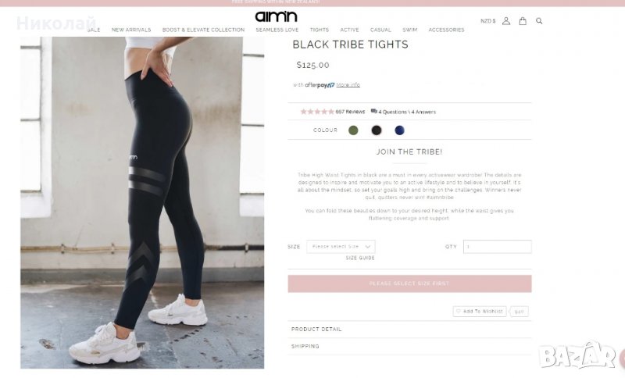Expand the Product Detail section
This screenshot has width=625, height=378.
click(409, 330)
